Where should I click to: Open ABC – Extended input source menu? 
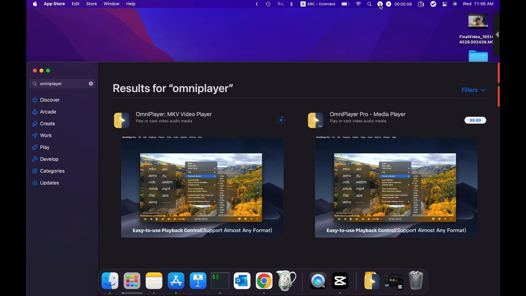tap(318, 4)
